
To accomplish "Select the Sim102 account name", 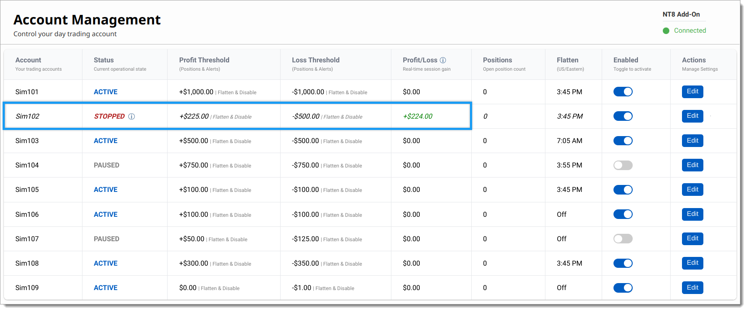I will pyautogui.click(x=27, y=116).
